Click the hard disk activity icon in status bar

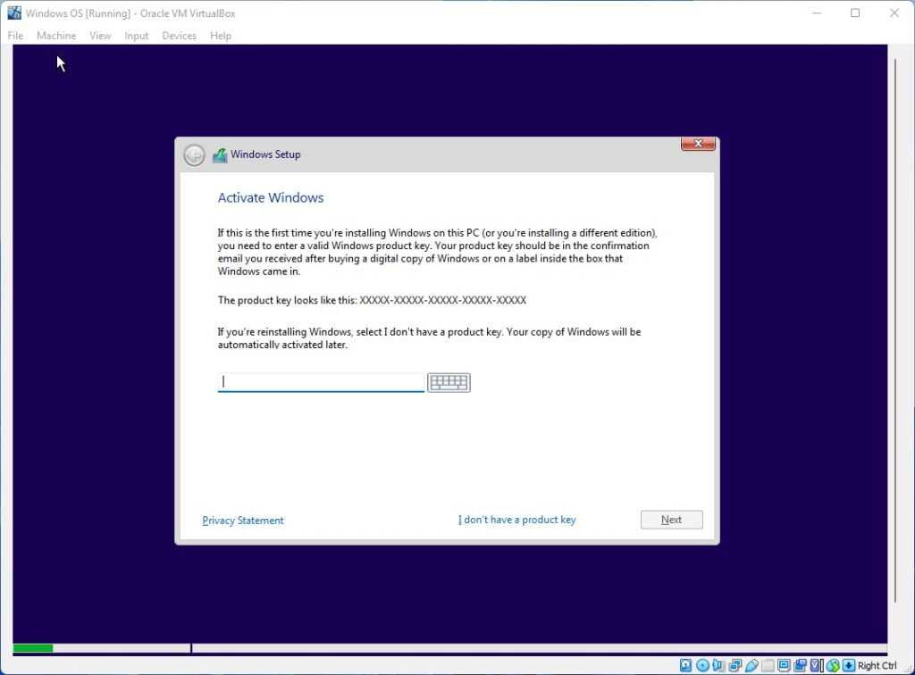point(685,665)
